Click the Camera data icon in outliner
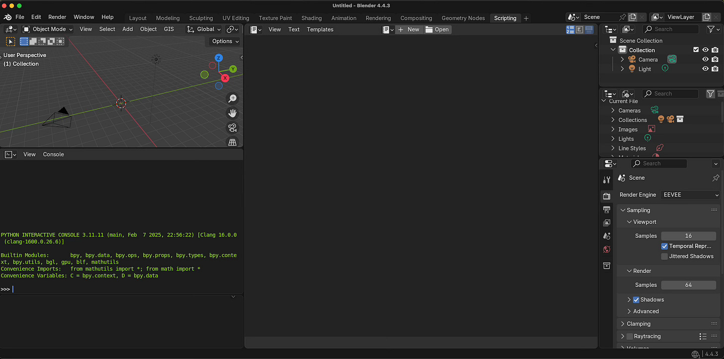Viewport: 724px width, 359px height. 672,60
